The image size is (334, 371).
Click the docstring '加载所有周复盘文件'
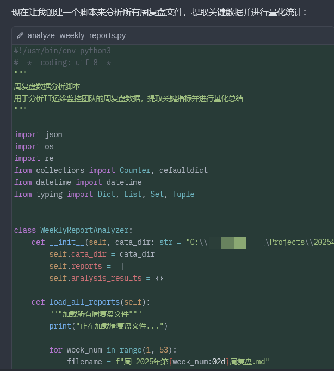(x=95, y=314)
